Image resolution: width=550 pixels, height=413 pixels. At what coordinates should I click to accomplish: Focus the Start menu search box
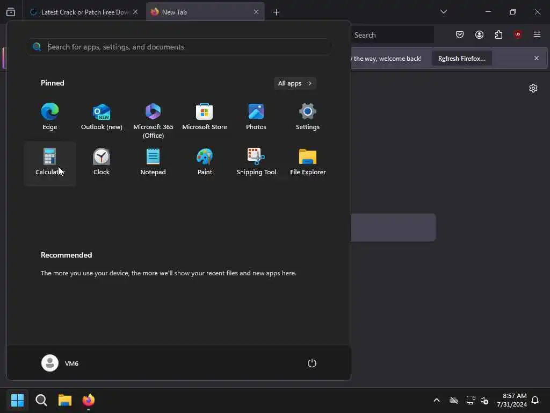180,47
